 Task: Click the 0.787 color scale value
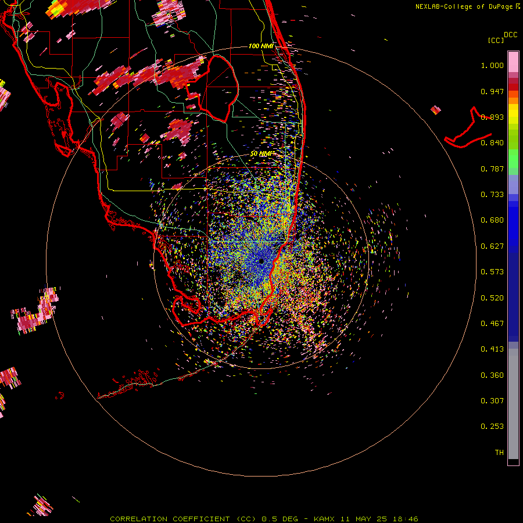pyautogui.click(x=492, y=169)
